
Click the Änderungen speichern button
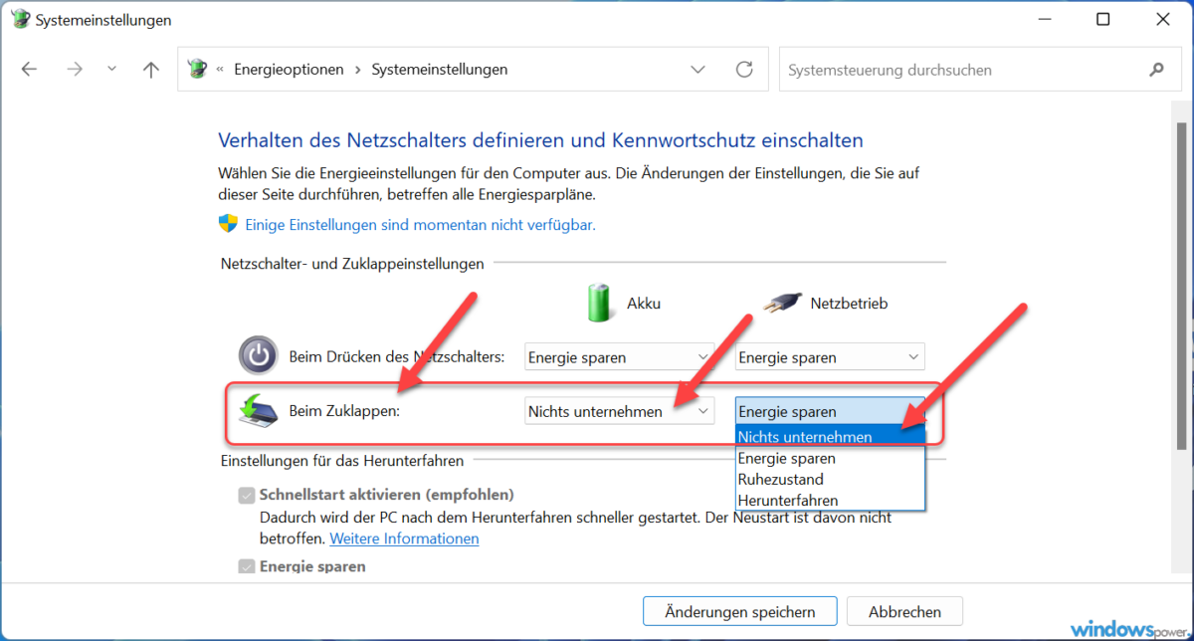(x=739, y=612)
